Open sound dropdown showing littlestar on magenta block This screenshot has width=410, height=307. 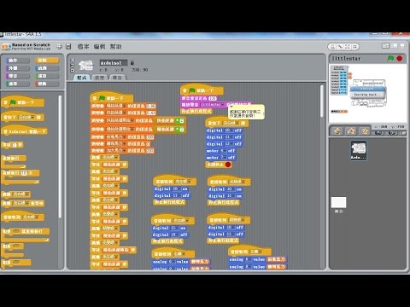point(213,105)
